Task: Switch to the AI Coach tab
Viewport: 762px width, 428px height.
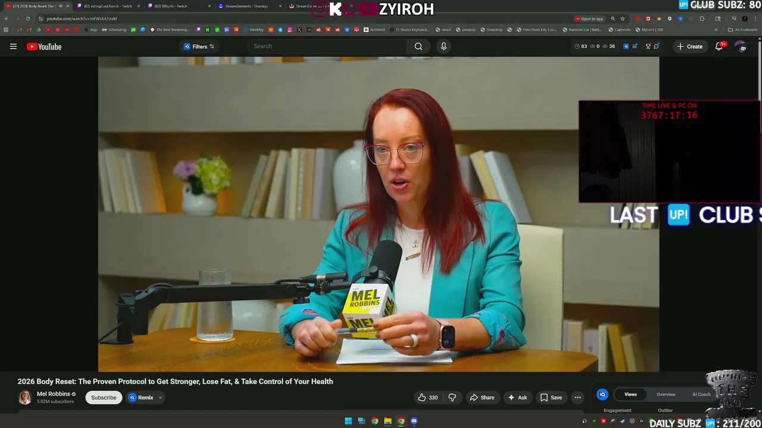Action: 701,394
